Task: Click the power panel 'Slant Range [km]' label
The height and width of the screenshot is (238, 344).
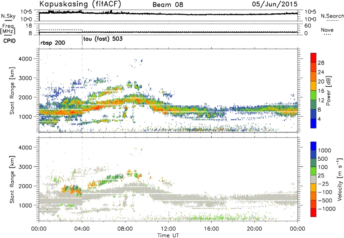Action: click(x=12, y=91)
